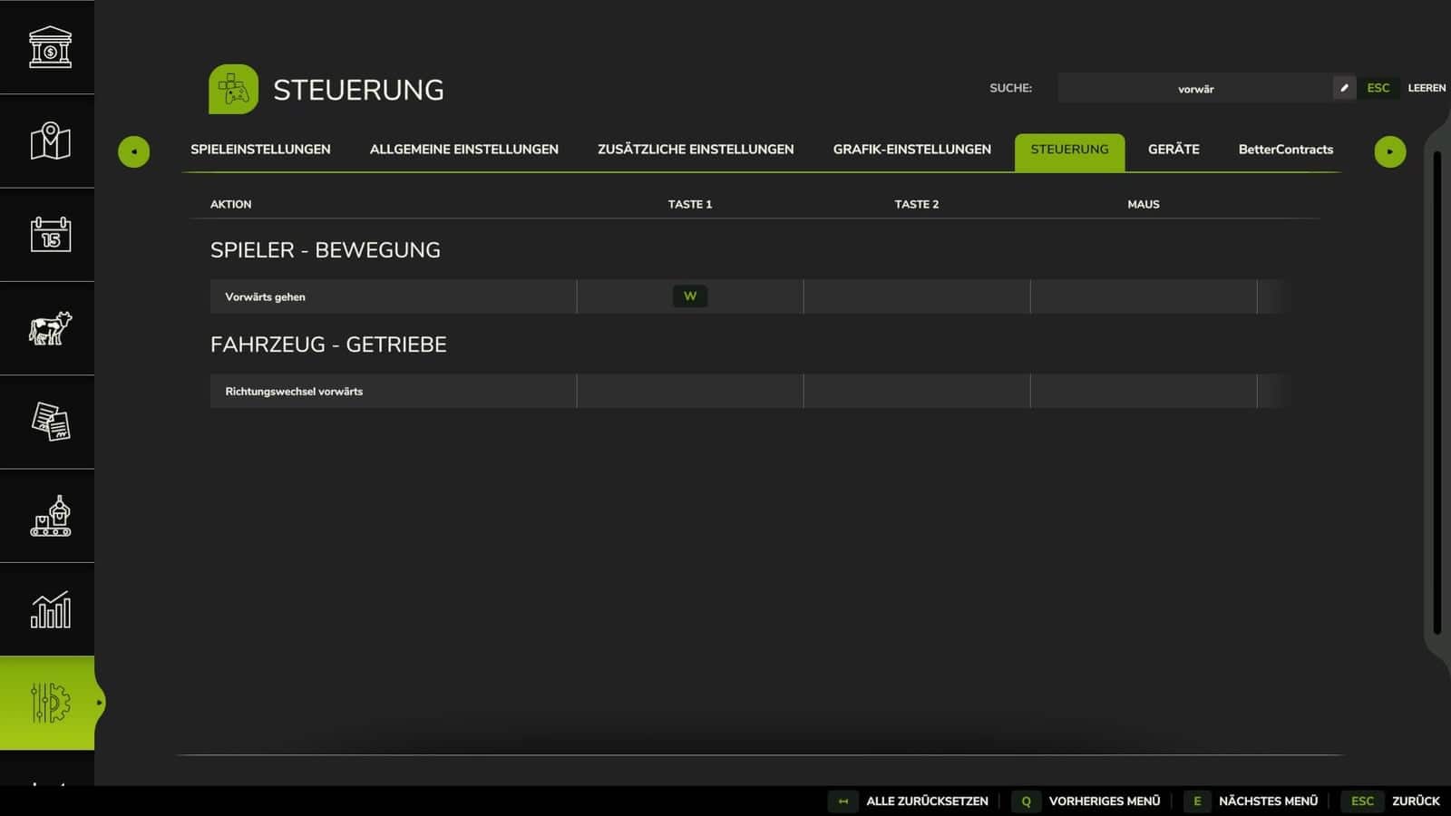The height and width of the screenshot is (816, 1451).
Task: Click Taste 2 cell for Richtungswechsel vorwärts
Action: (x=917, y=391)
